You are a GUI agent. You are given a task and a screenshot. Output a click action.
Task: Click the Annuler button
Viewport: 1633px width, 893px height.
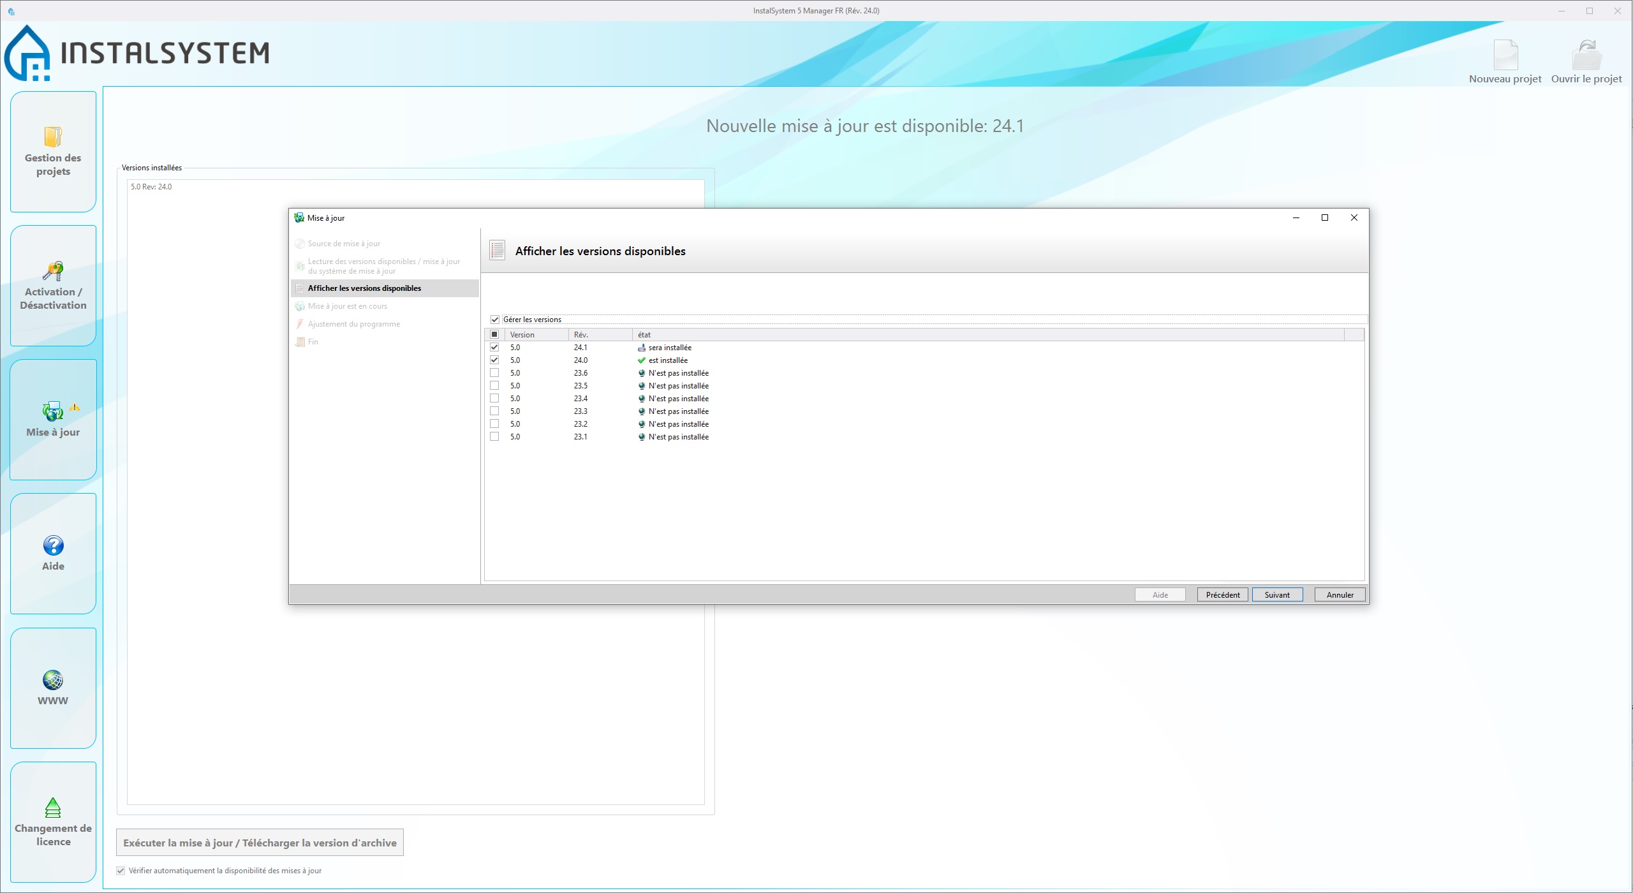(x=1340, y=594)
